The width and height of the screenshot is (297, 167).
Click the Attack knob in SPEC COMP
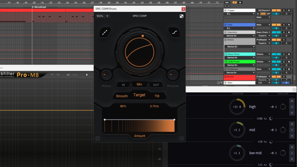coord(106,75)
